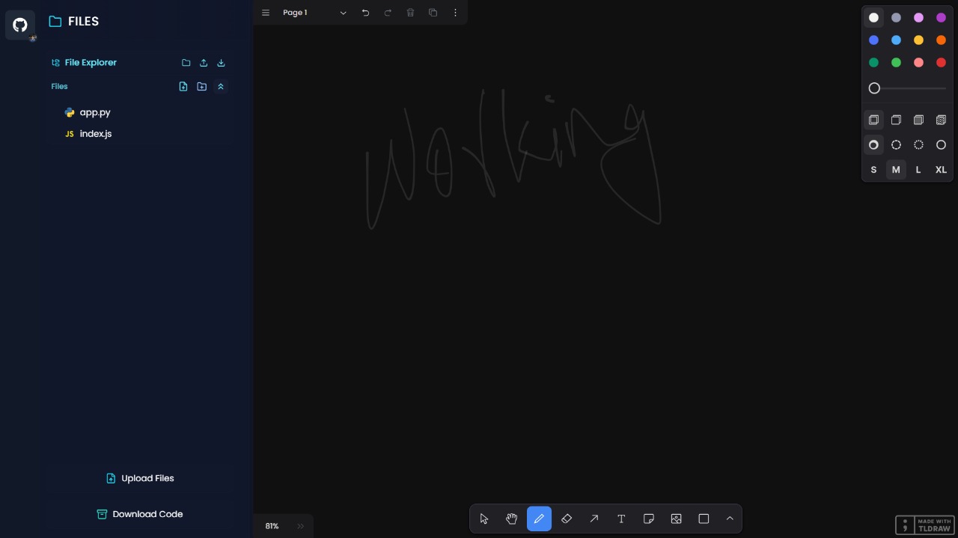
Task: Open the three-dot more options menu
Action: (x=455, y=13)
